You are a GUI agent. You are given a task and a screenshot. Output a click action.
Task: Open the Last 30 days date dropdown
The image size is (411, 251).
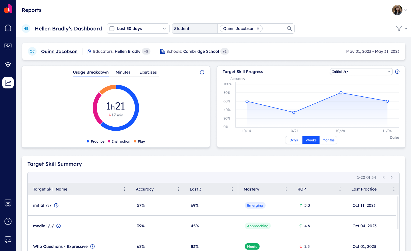click(138, 29)
